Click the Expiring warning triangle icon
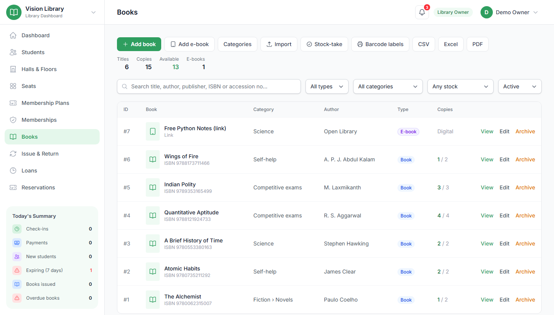 click(x=17, y=270)
